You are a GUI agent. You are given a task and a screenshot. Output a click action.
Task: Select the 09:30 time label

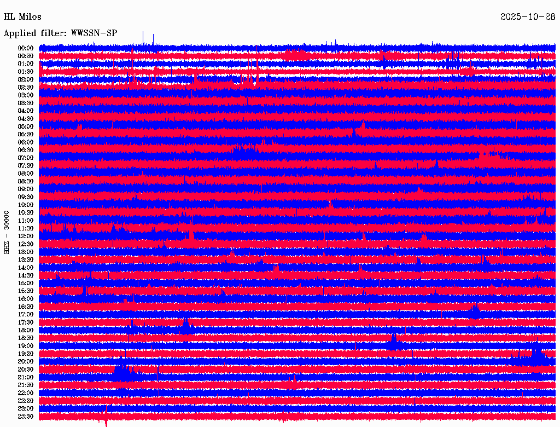26,197
